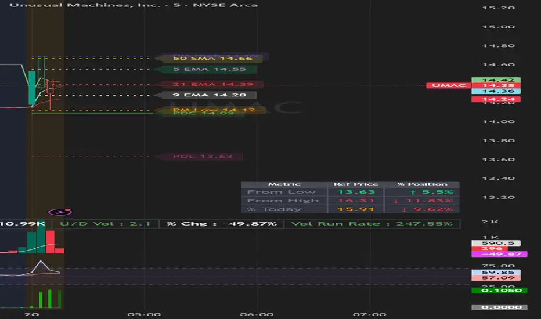Click the 'Vol Run Rate : 247.55%' readout
Image resolution: width=541 pixels, height=319 pixels.
[372, 224]
